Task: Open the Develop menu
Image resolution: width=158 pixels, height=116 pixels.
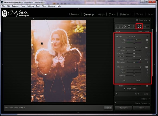Action: click(15, 6)
